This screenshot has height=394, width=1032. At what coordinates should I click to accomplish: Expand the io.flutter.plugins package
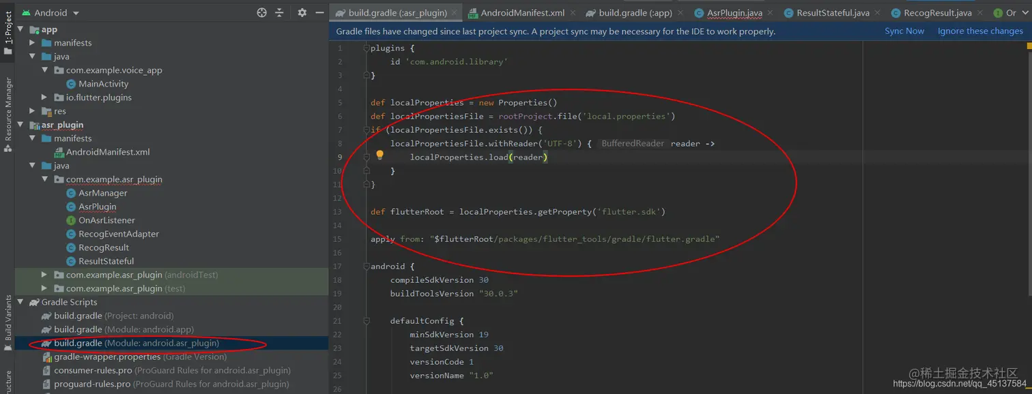tap(44, 97)
